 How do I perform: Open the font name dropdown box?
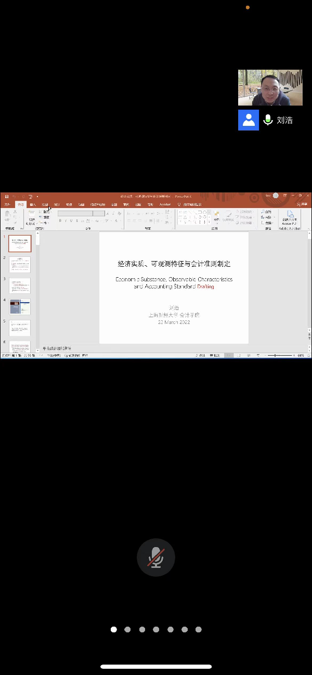coord(75,213)
